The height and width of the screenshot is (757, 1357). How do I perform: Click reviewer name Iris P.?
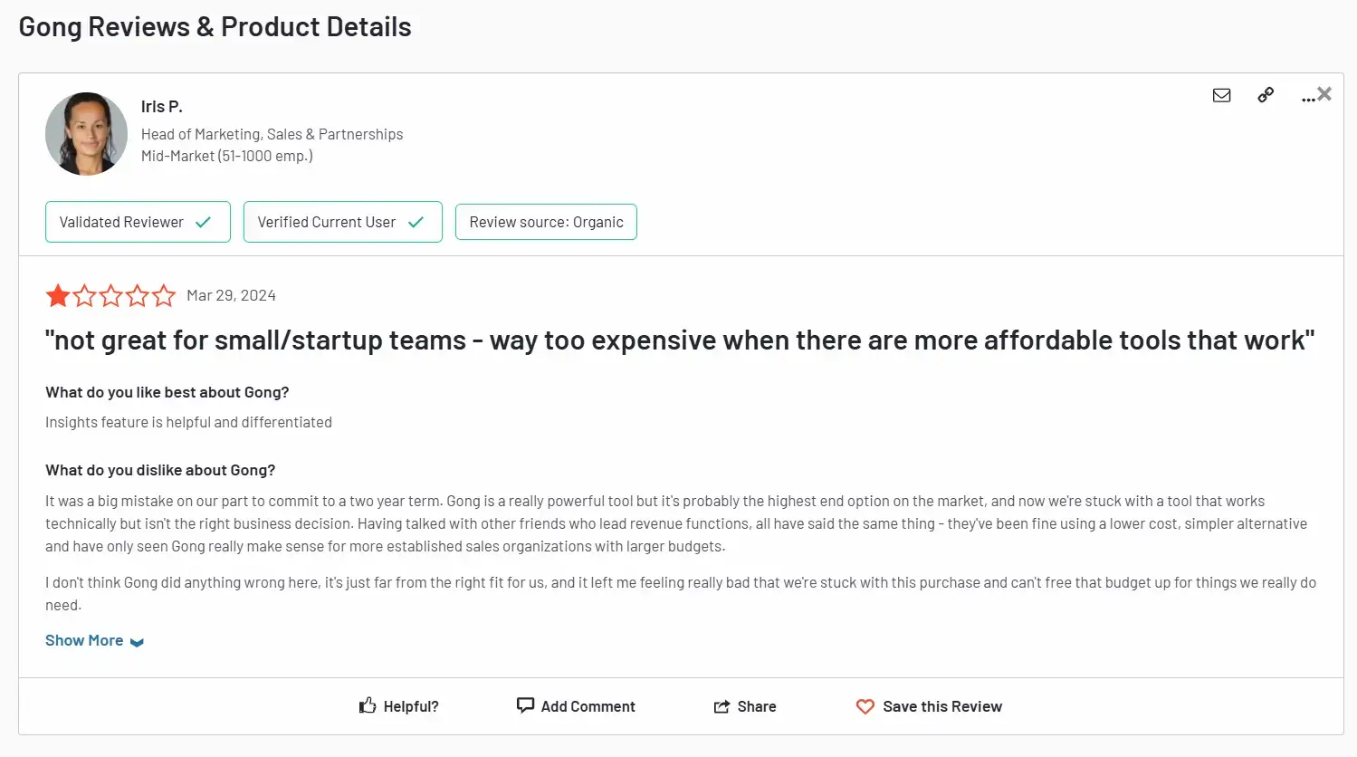coord(162,107)
